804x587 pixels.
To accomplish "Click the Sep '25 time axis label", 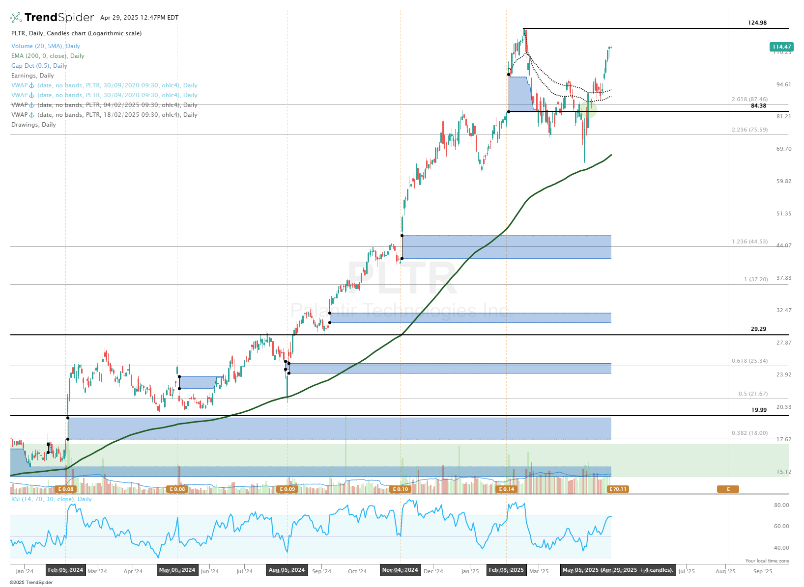I will pos(763,571).
